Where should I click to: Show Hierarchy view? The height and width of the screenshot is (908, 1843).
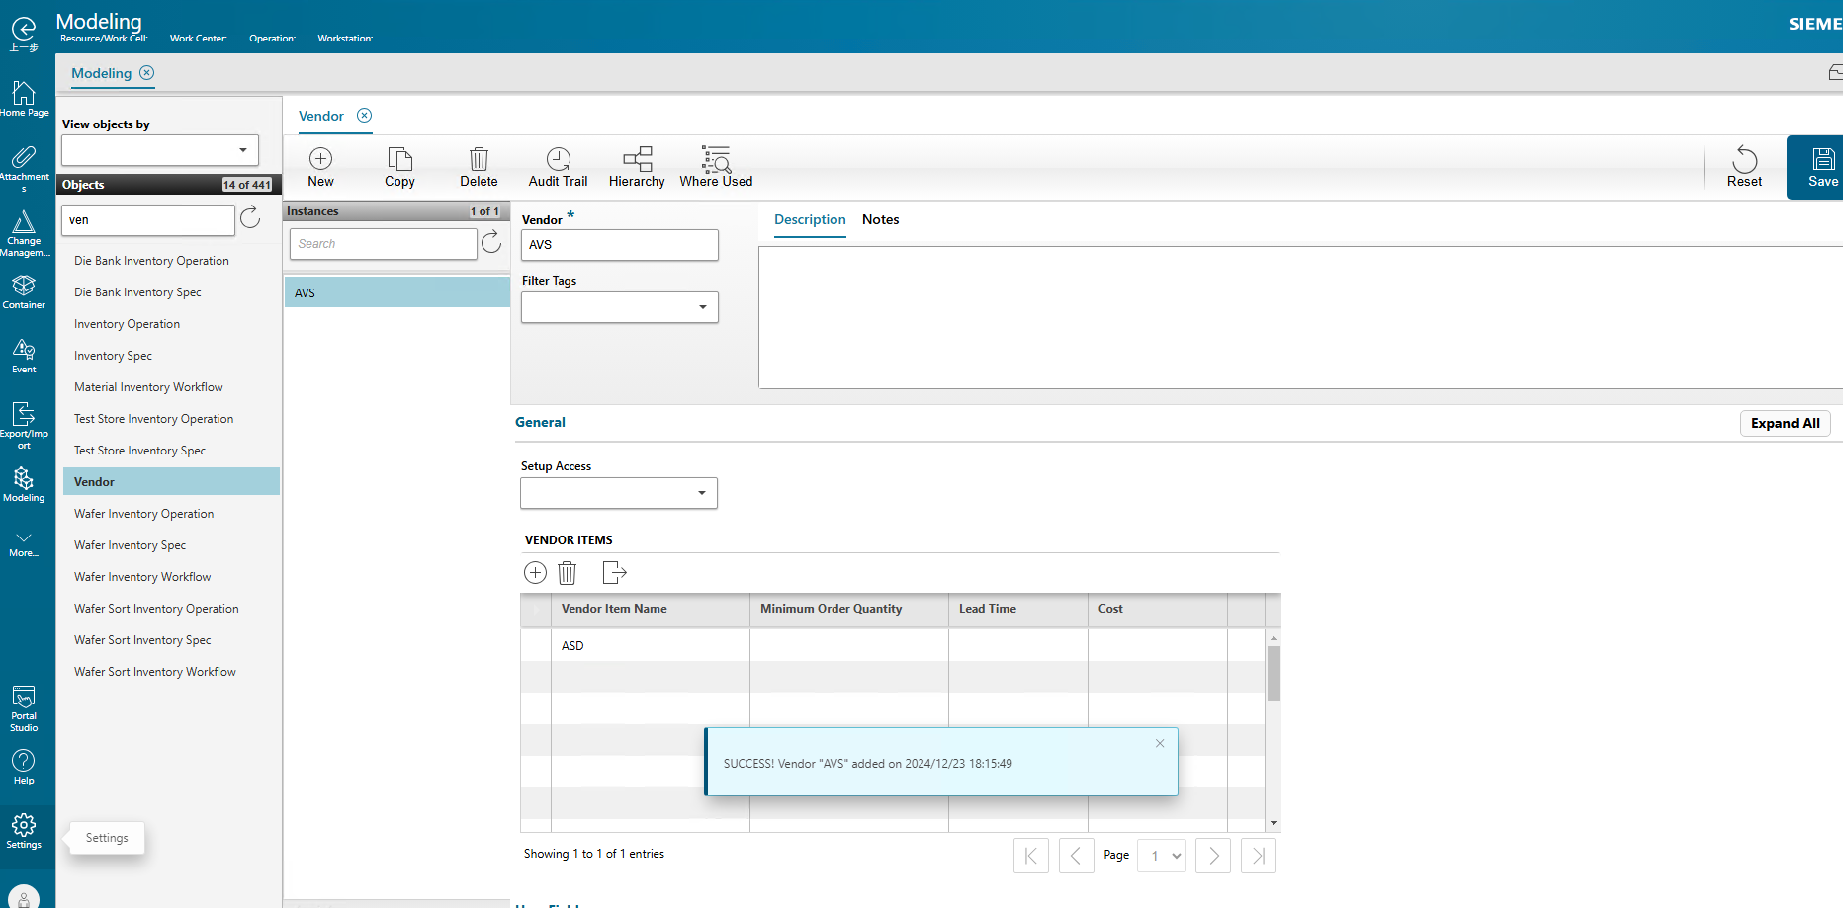click(637, 167)
